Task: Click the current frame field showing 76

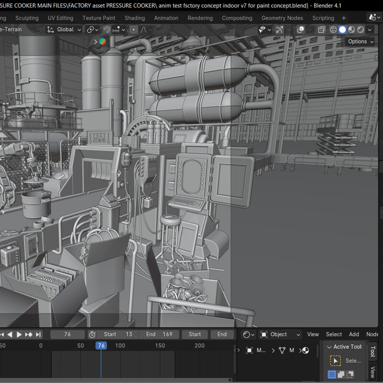Action: 67,334
